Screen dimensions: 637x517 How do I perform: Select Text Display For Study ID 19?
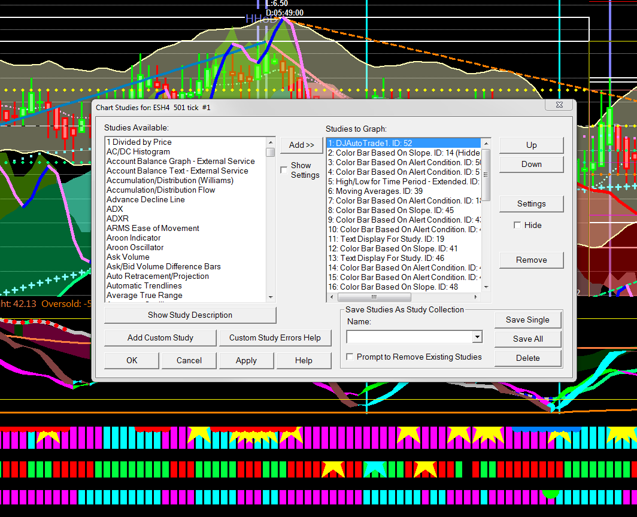click(x=386, y=239)
